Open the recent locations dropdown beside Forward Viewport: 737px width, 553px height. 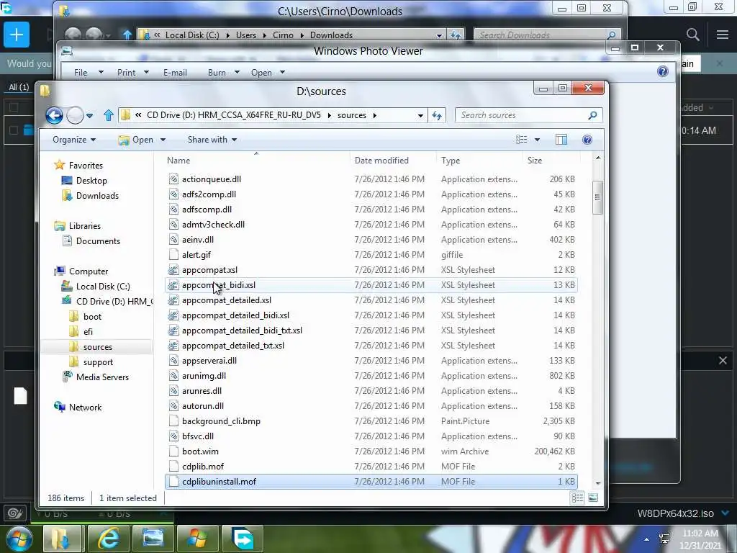(x=89, y=116)
